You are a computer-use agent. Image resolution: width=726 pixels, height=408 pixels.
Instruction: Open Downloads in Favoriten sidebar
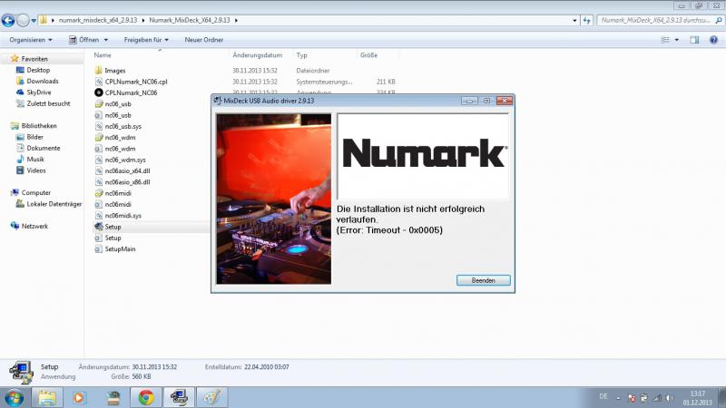(42, 81)
